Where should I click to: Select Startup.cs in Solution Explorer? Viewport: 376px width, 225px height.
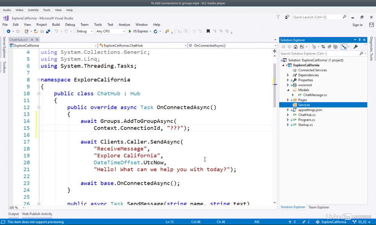pyautogui.click(x=305, y=125)
